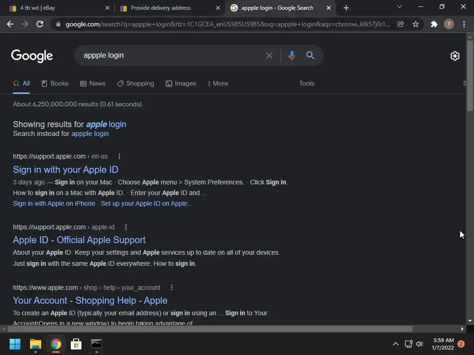The height and width of the screenshot is (355, 474).
Task: Open the tab search chevron
Action: (x=399, y=6)
